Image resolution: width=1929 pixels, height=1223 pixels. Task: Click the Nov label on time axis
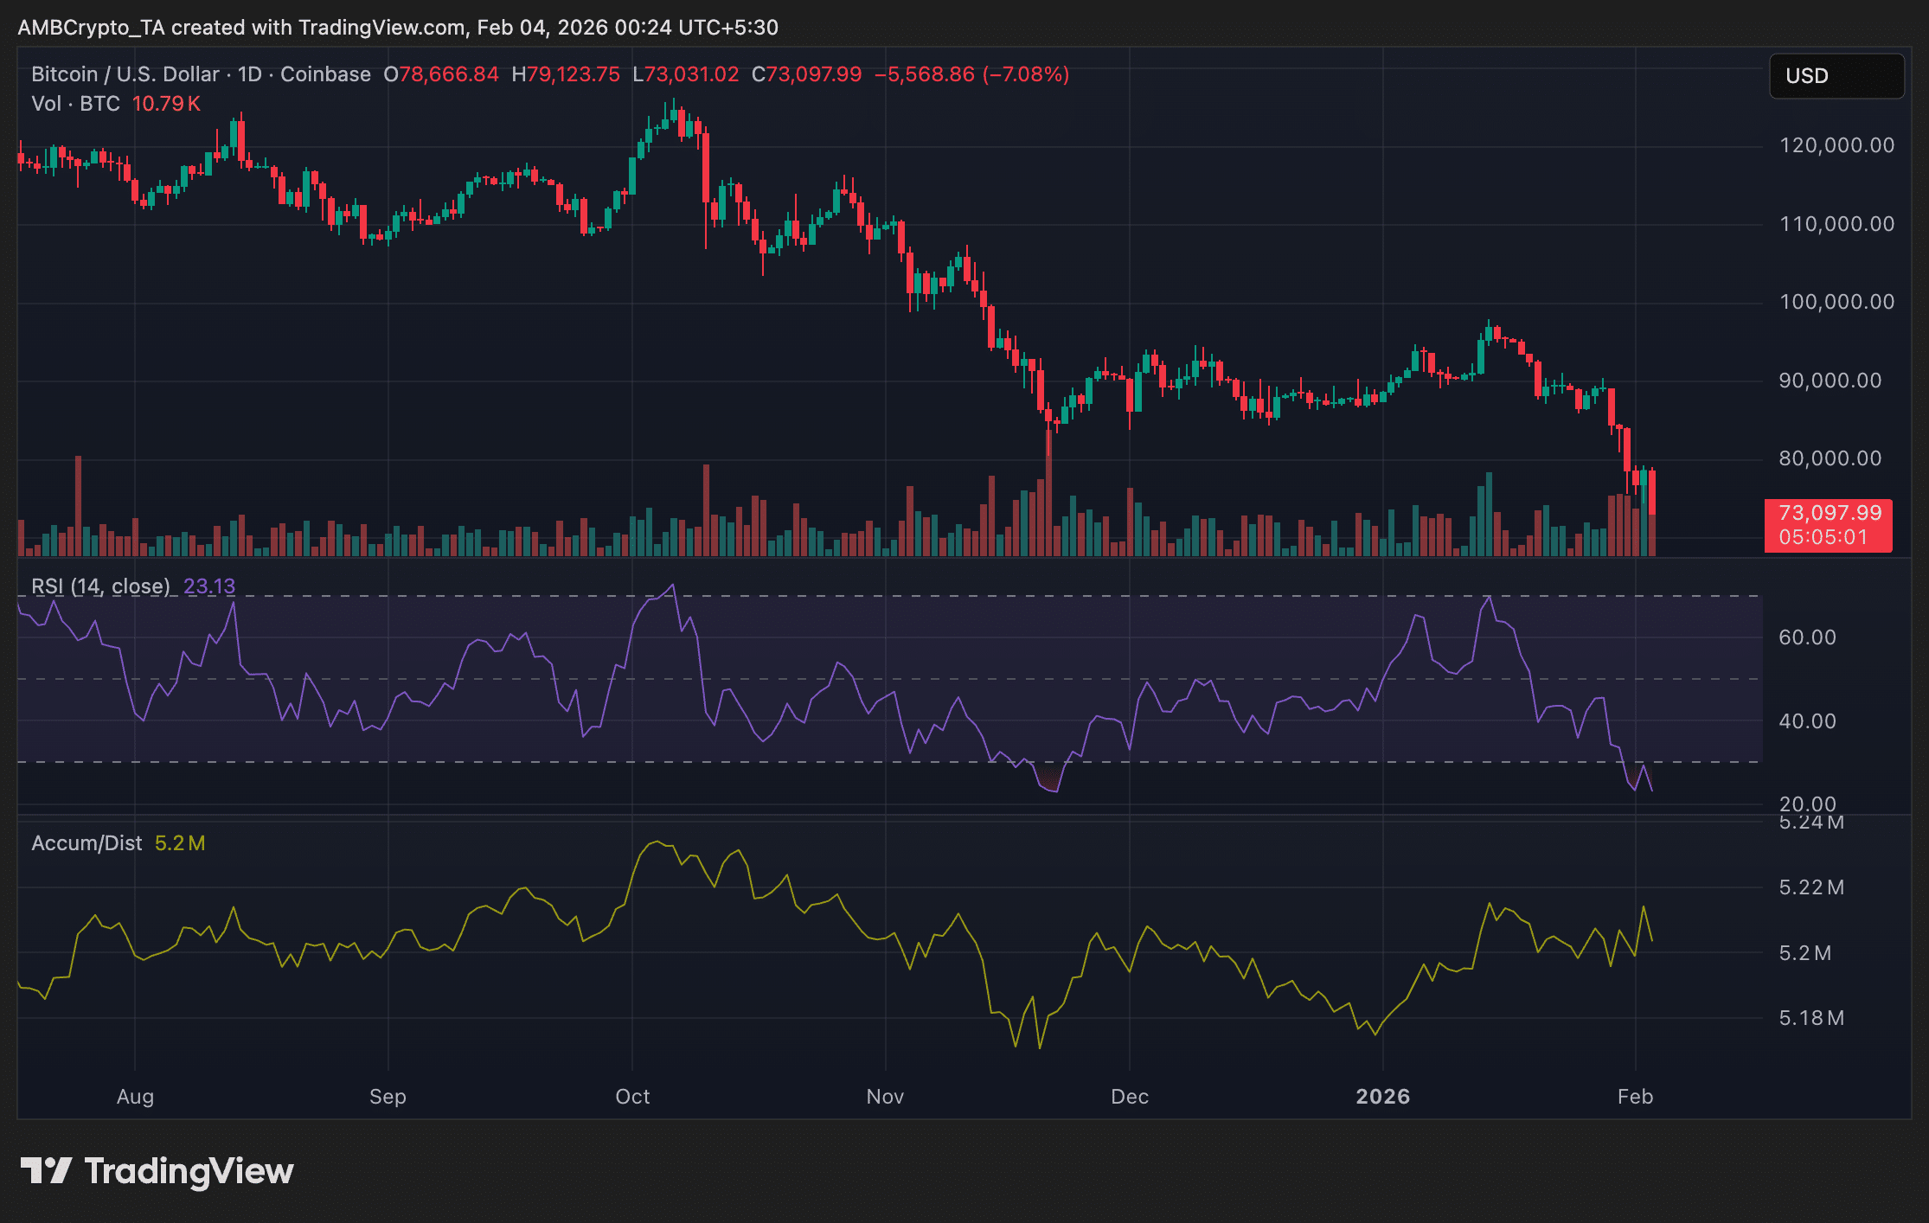[885, 1097]
